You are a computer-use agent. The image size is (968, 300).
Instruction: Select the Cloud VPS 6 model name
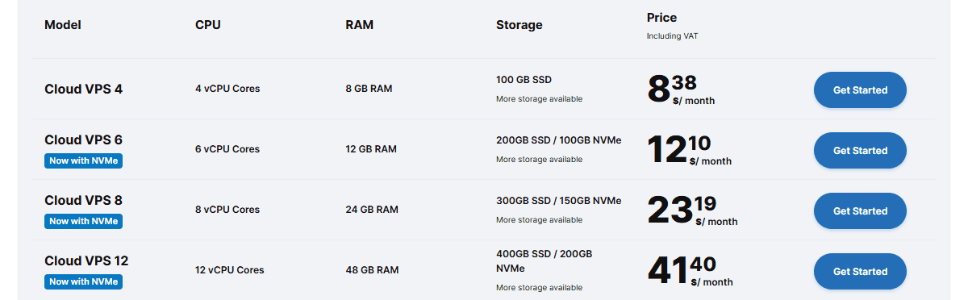(x=83, y=140)
